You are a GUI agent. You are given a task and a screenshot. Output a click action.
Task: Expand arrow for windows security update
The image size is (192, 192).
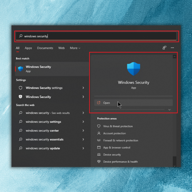(x=83, y=148)
